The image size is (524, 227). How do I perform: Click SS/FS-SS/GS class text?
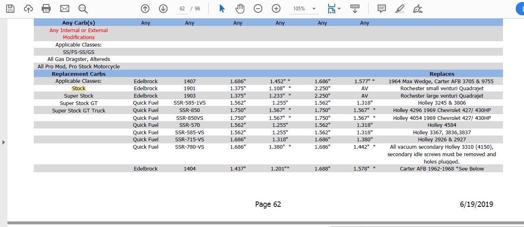click(79, 52)
